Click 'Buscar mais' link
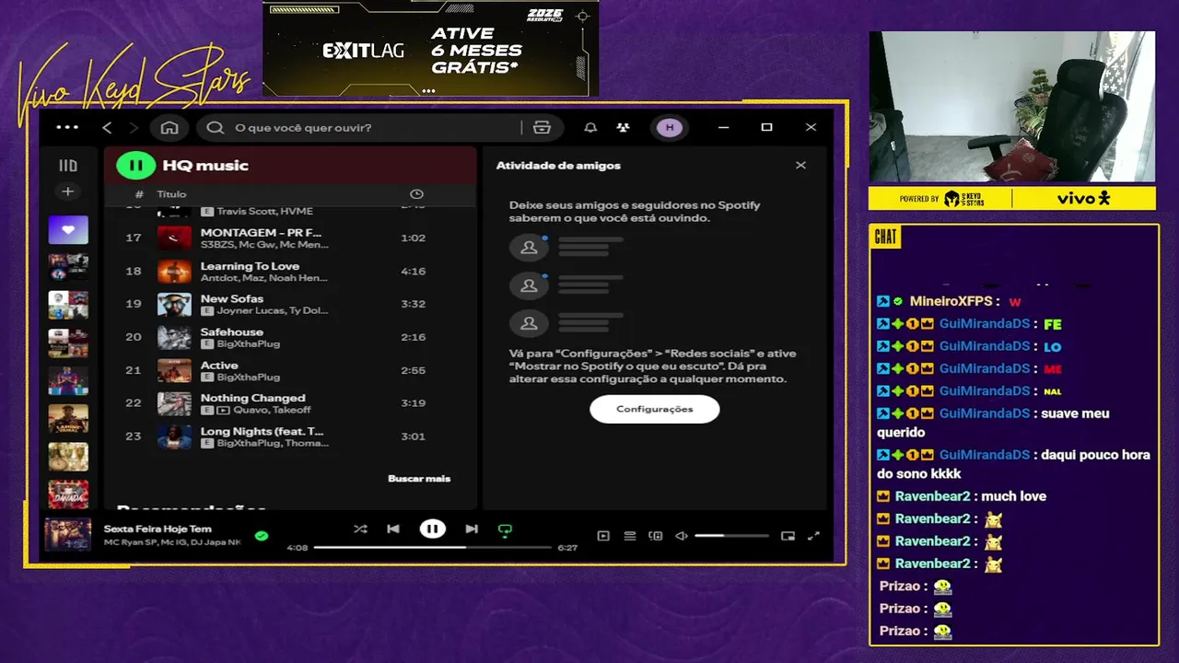The height and width of the screenshot is (663, 1179). click(x=419, y=479)
